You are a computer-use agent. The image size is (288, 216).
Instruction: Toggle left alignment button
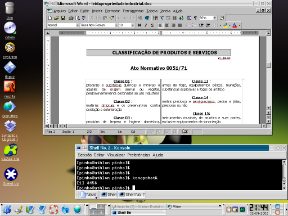(x=160, y=25)
